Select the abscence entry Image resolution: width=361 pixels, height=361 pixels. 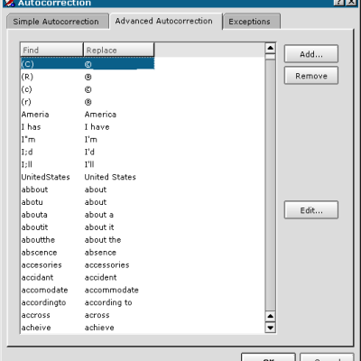tap(88, 253)
